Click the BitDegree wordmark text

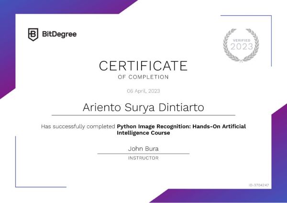59,34
